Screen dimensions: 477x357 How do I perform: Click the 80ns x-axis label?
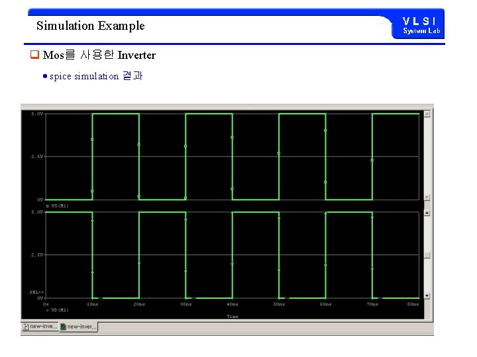413,304
